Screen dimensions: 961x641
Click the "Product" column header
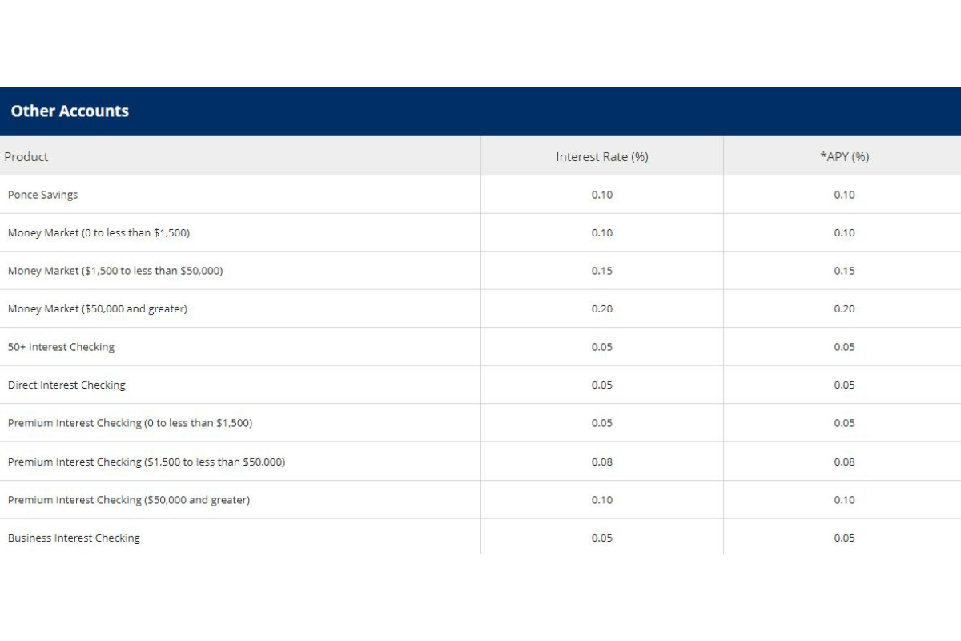point(26,157)
